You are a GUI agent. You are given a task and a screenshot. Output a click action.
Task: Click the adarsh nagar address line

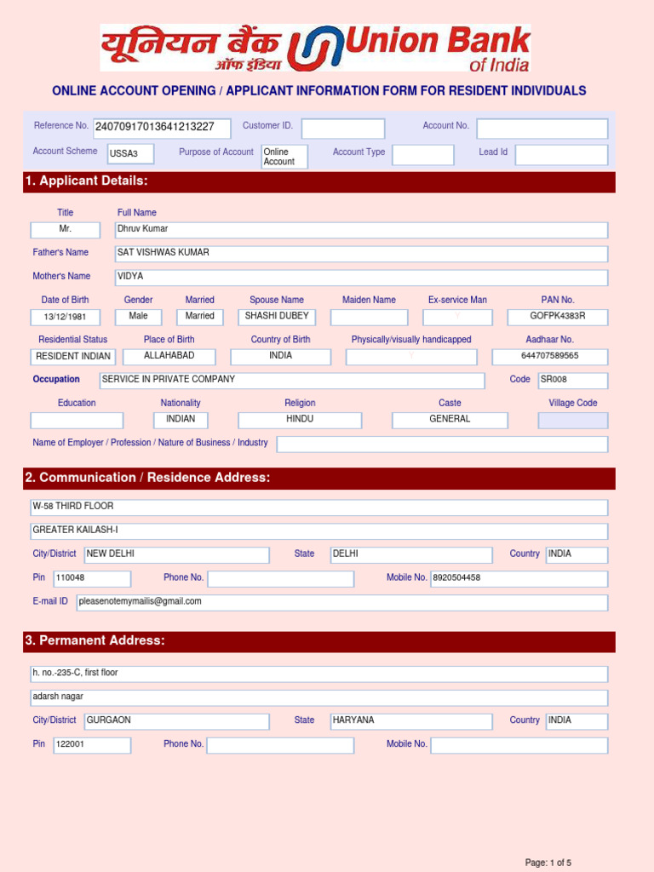319,698
